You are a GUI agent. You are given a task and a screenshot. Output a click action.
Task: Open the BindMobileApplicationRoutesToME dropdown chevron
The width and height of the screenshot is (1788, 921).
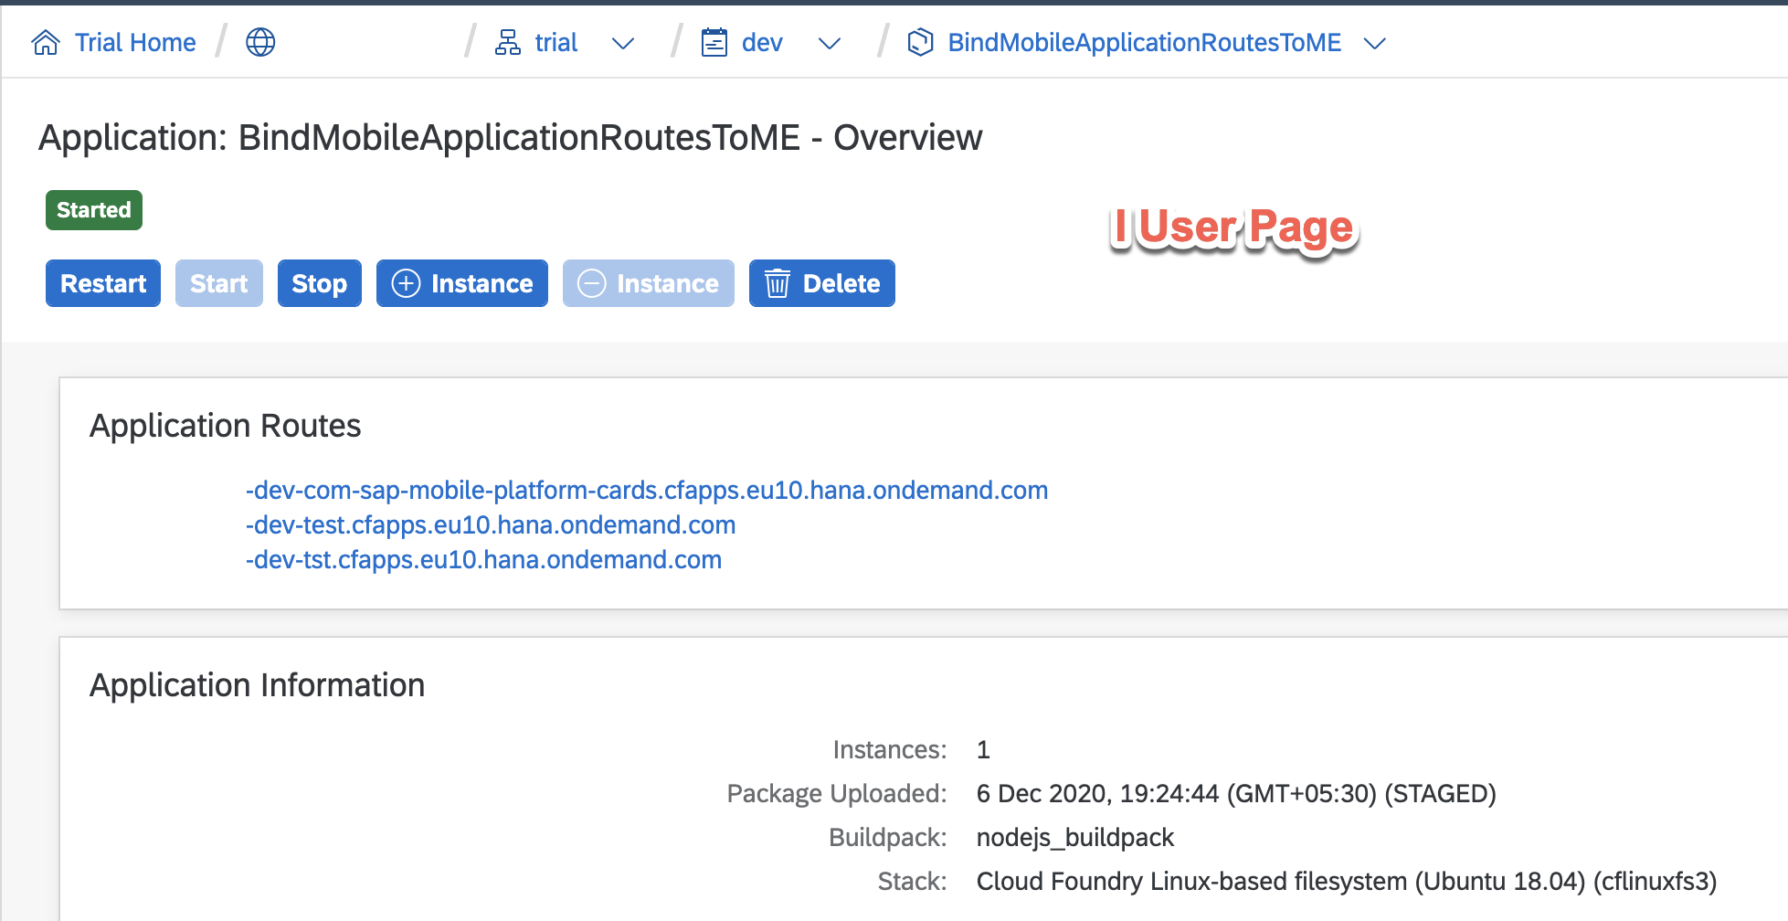point(1374,44)
